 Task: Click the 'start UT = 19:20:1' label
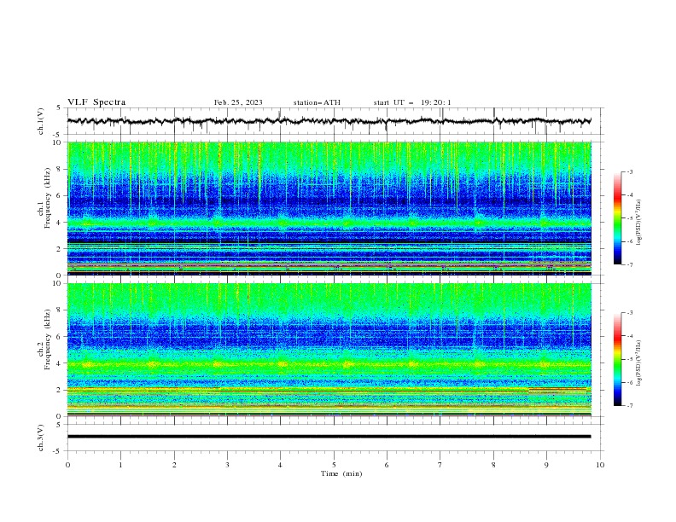(412, 102)
